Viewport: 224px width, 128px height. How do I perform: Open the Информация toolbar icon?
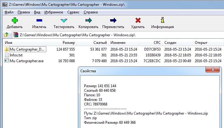pyautogui.click(x=163, y=20)
